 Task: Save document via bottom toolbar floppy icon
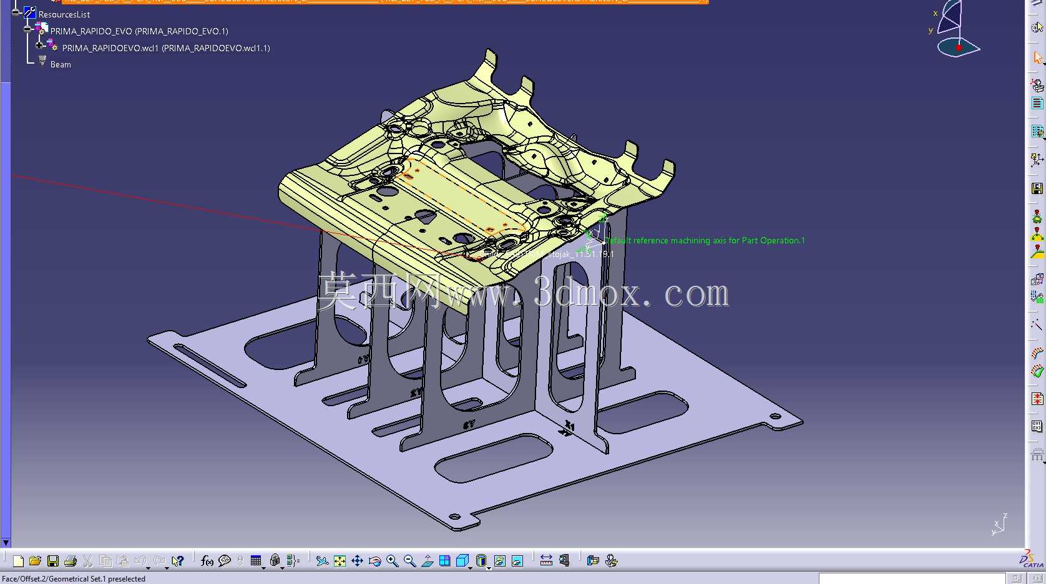[x=53, y=561]
